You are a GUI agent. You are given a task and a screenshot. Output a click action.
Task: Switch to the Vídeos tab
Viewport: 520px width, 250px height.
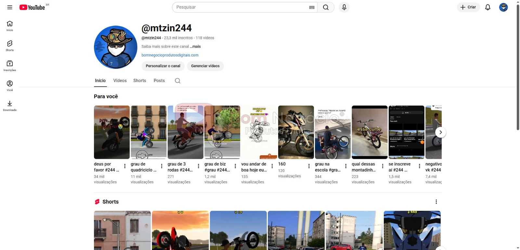[x=120, y=80]
